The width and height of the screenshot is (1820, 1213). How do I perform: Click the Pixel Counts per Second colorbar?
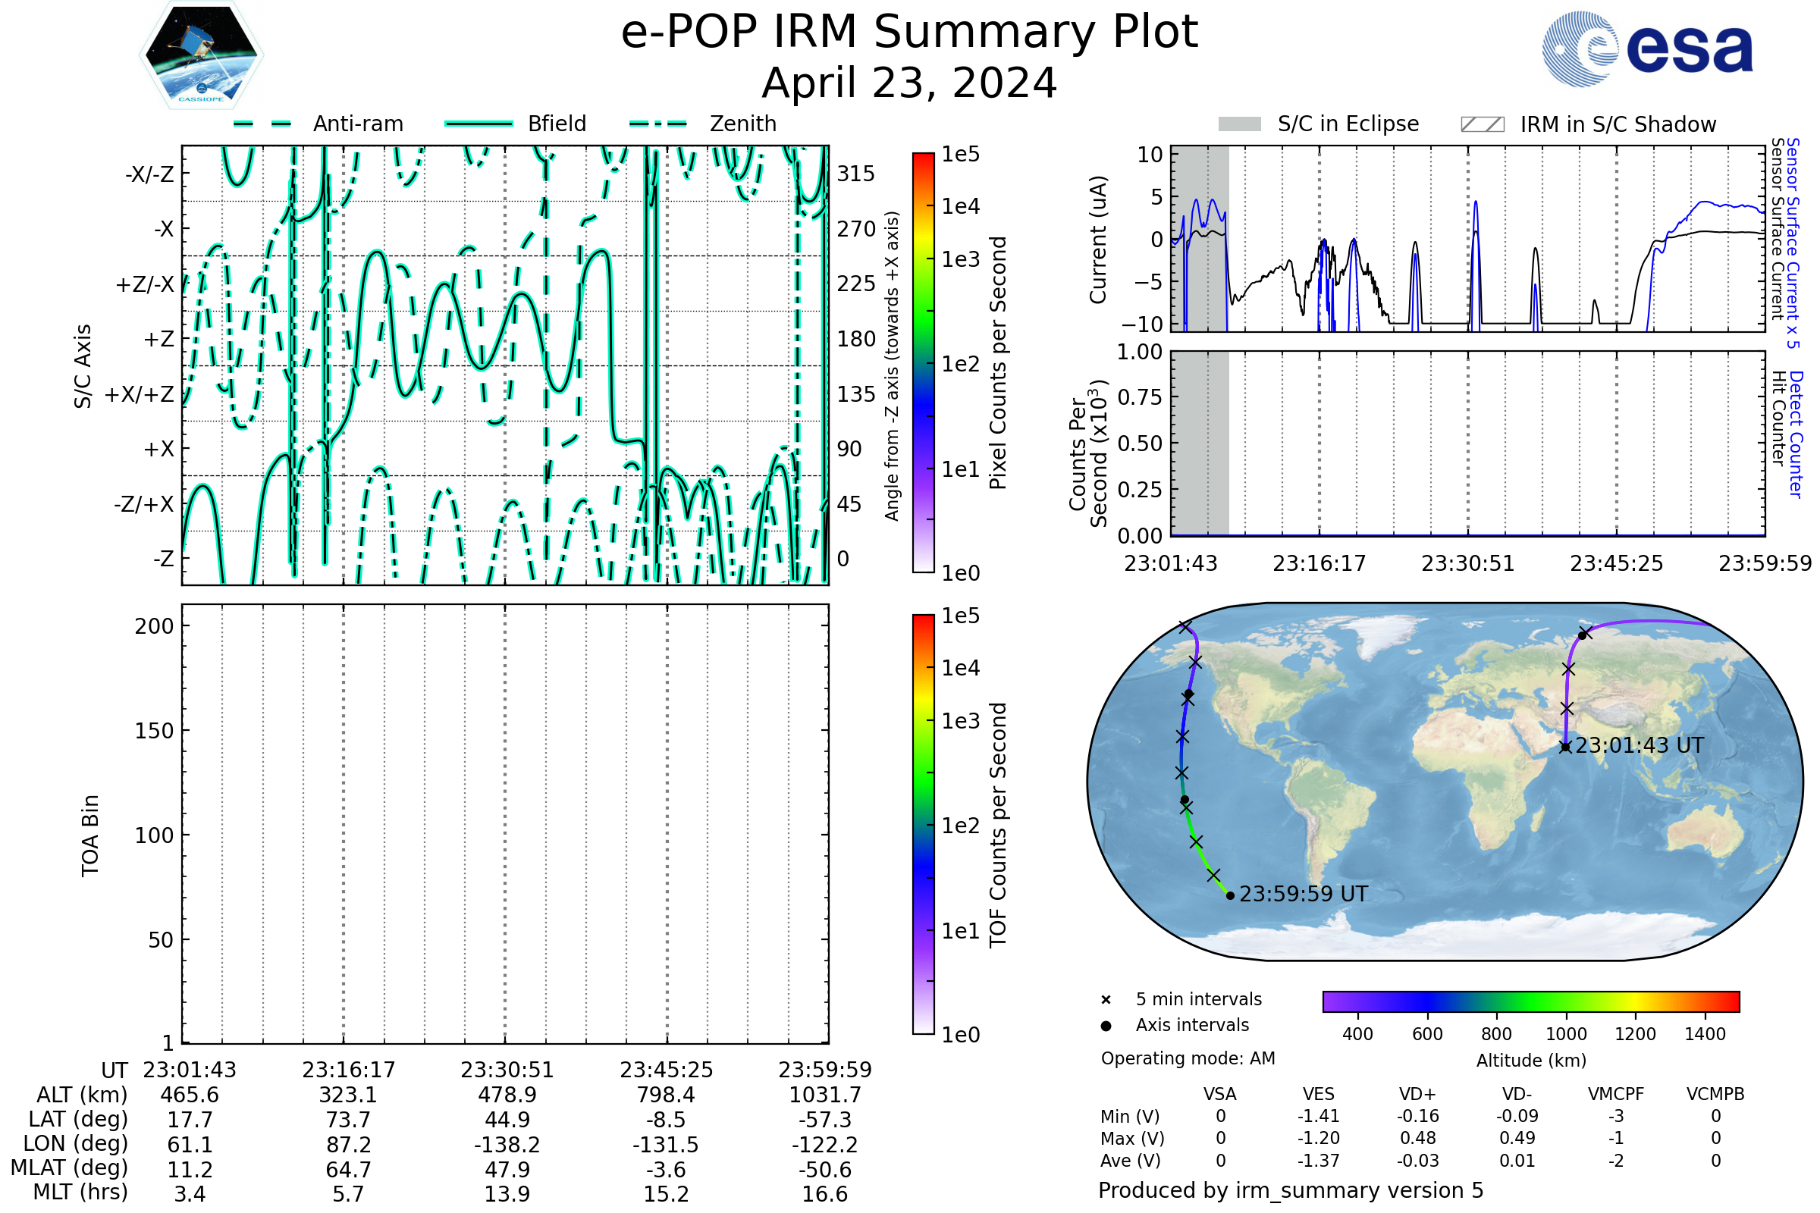pos(923,363)
